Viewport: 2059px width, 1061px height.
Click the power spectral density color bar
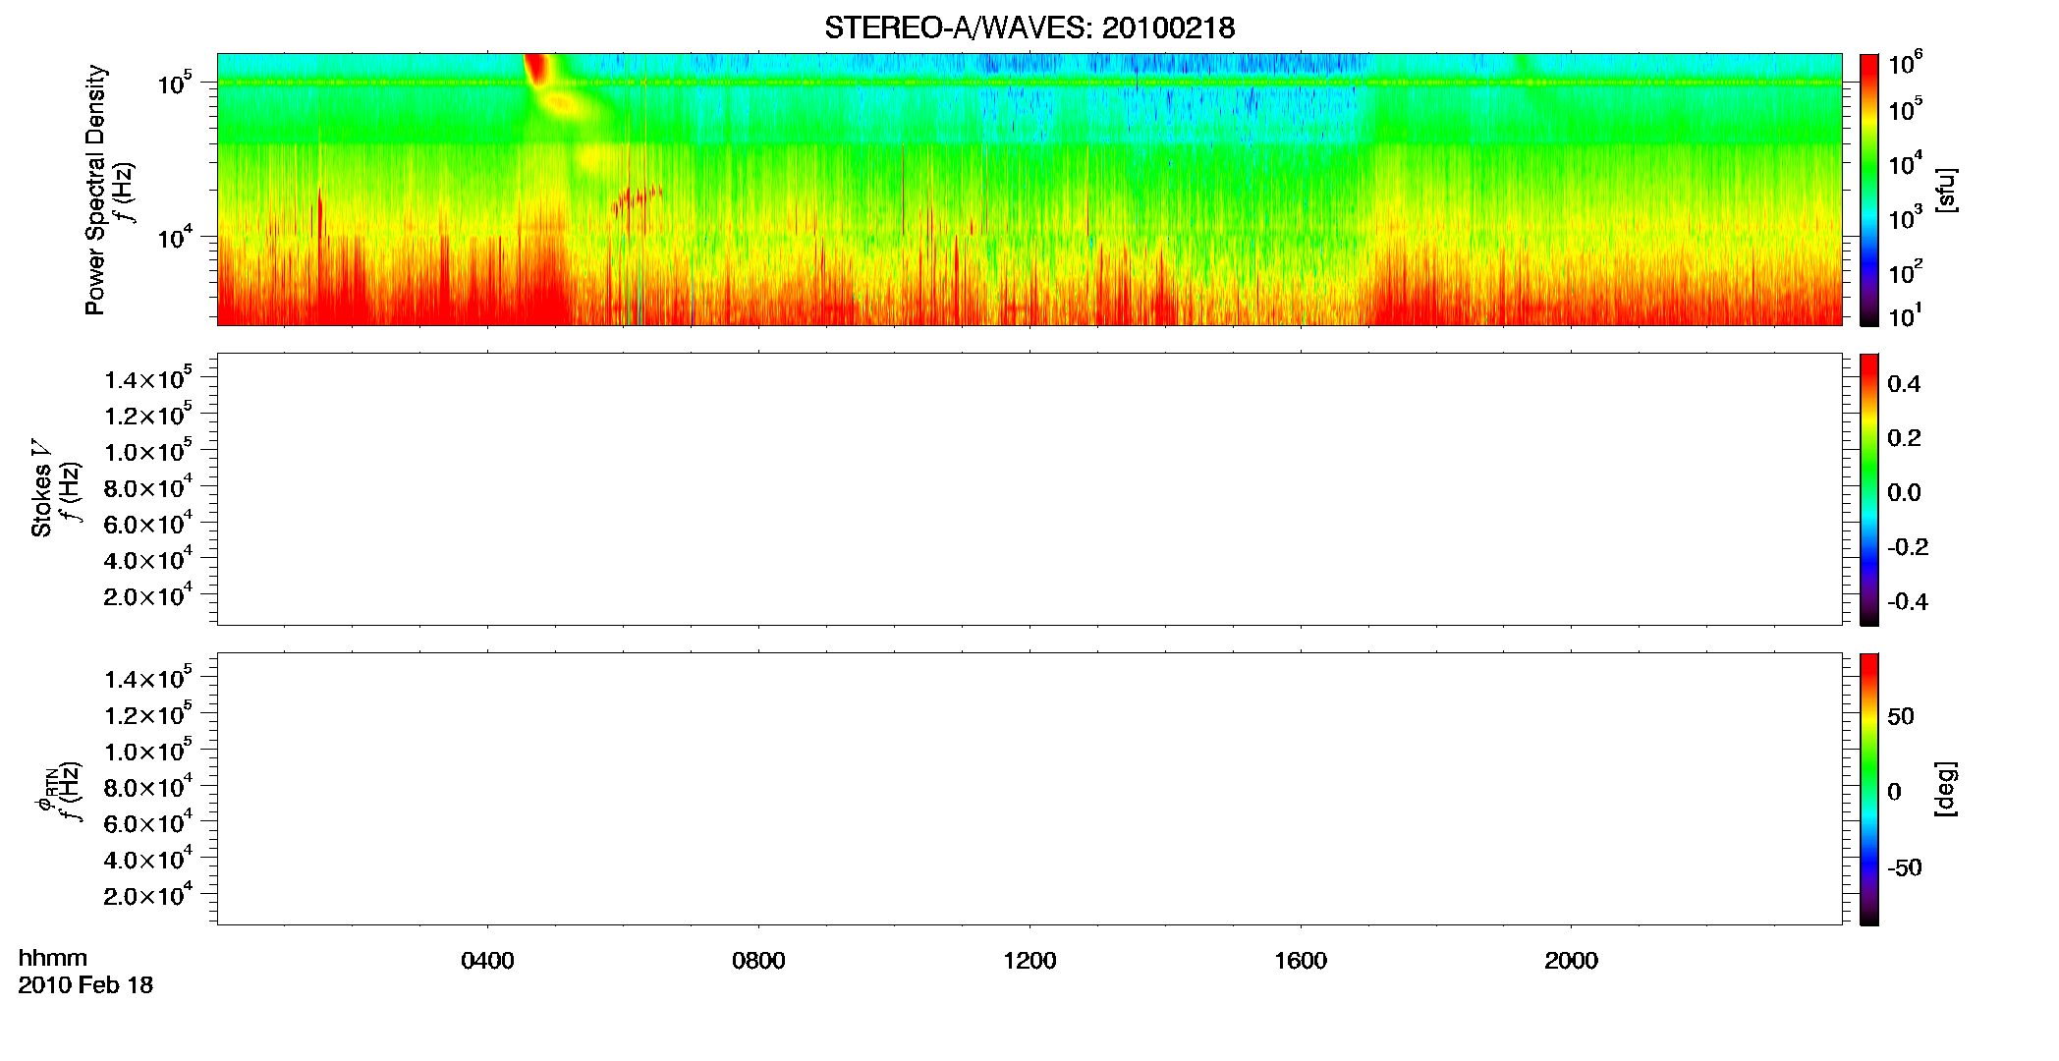[x=1869, y=190]
